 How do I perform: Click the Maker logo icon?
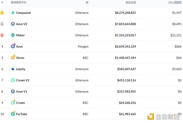(13, 35)
